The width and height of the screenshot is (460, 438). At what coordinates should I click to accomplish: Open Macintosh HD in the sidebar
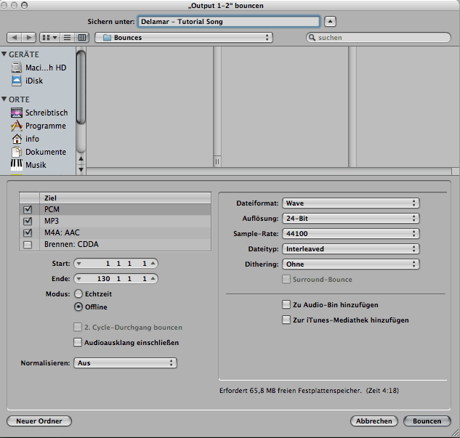tap(39, 68)
